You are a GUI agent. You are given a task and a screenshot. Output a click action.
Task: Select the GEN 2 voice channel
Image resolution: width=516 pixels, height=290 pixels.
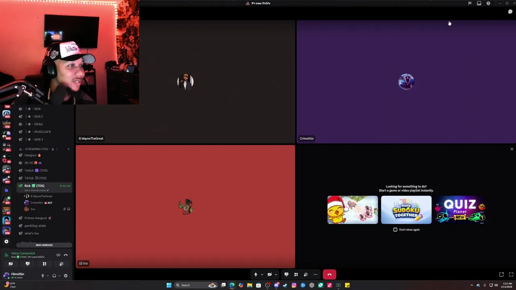coord(44,116)
